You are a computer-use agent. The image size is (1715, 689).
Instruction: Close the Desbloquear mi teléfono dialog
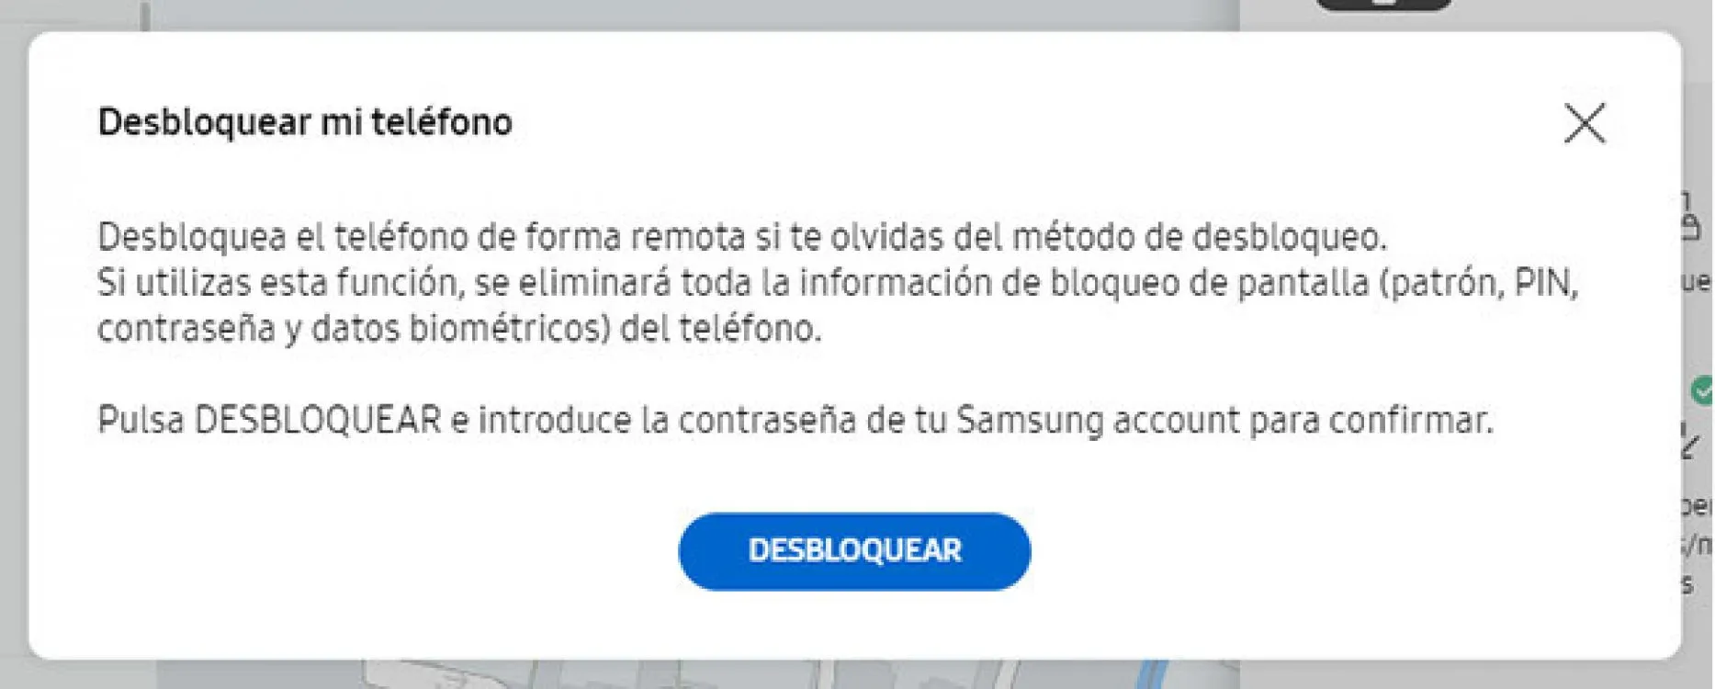[1585, 123]
